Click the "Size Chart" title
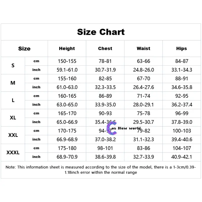 pyautogui.click(x=101, y=32)
